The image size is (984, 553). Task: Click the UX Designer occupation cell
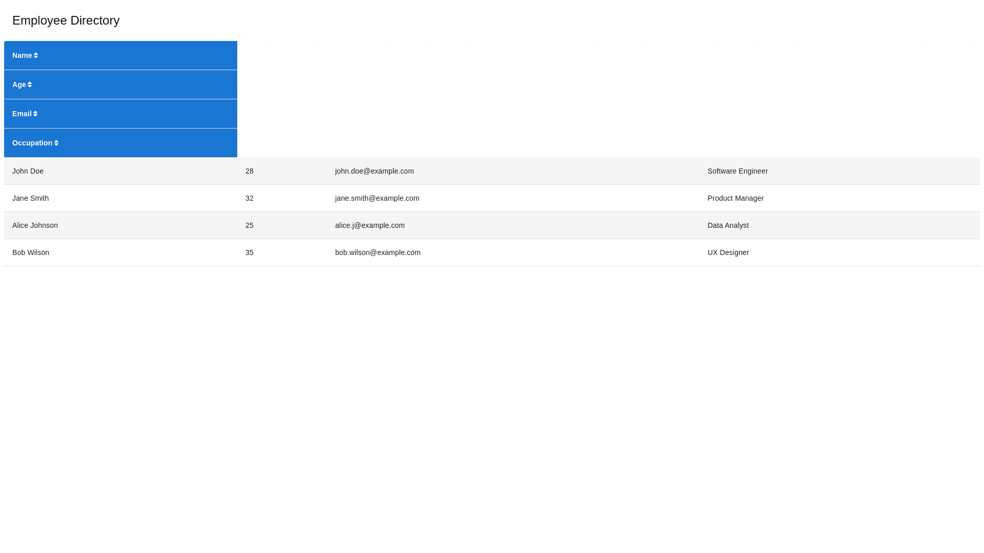[x=728, y=252]
